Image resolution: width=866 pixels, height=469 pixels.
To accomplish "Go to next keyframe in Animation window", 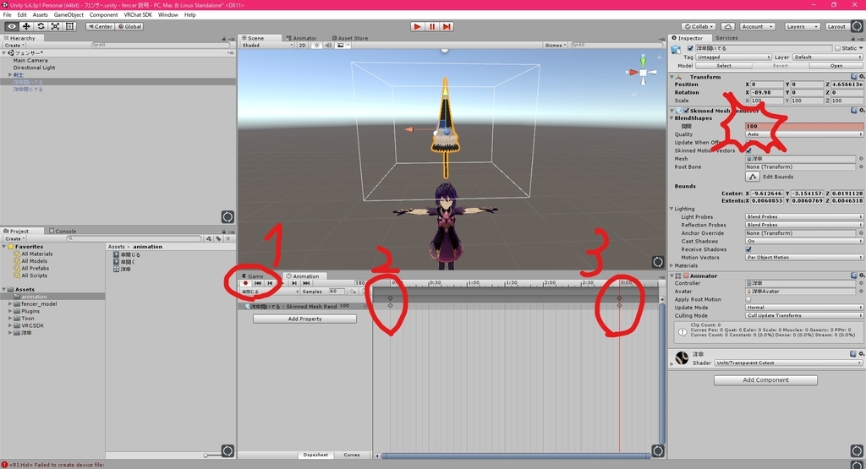I will point(294,283).
